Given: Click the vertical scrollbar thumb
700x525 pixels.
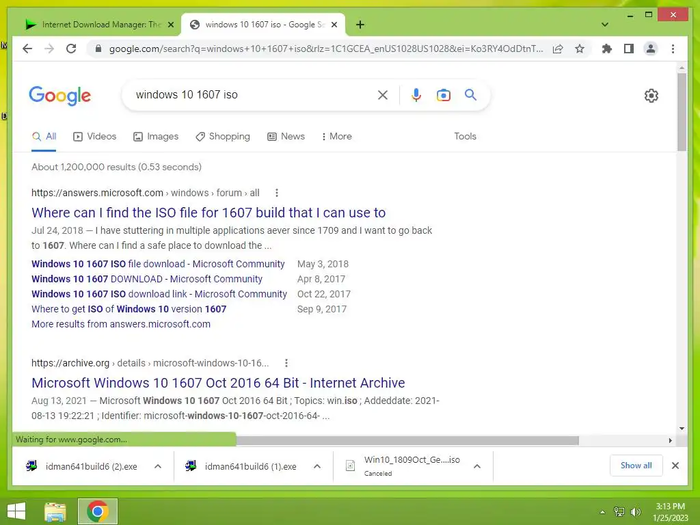Looking at the screenshot, I should [x=682, y=111].
